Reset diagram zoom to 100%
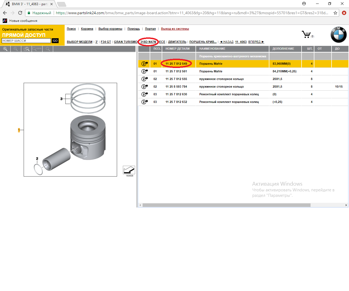Viewport: 349px width, 291px height. point(37,49)
